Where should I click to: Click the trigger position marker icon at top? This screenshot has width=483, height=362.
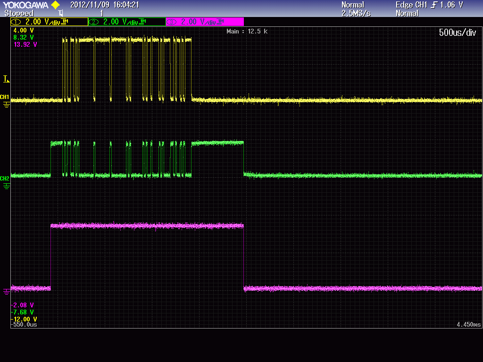pyautogui.click(x=61, y=13)
